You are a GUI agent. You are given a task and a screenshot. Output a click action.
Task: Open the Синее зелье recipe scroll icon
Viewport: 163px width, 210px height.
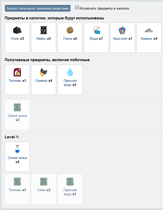(17, 107)
